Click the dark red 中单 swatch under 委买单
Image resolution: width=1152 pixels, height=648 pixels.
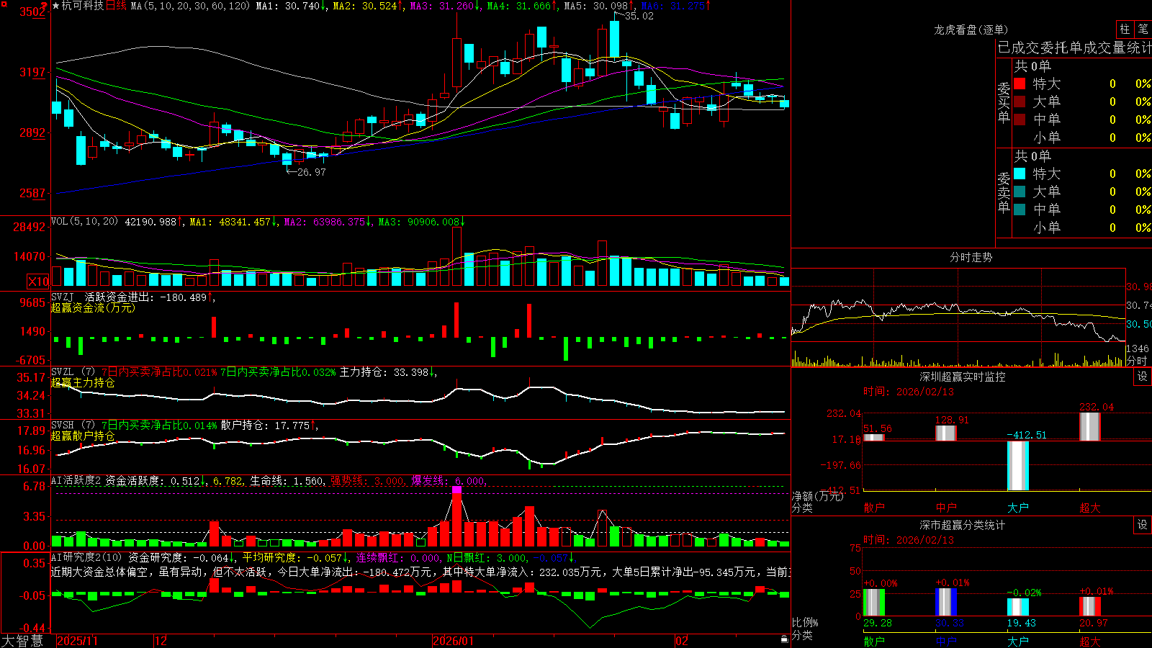[x=1020, y=120]
